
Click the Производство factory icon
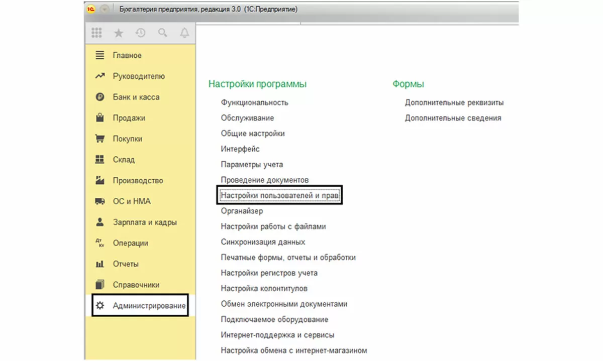point(100,180)
